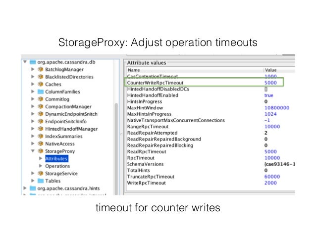Click the WriteRpcTimeout value 2000
Viewport: 316px width, 237px height.
coord(270,183)
